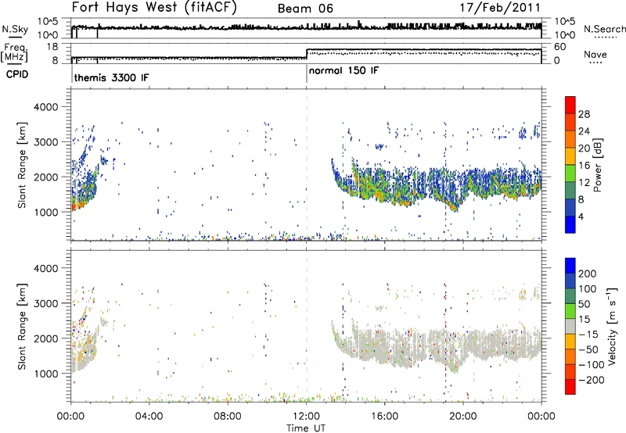The width and height of the screenshot is (626, 433).
Task: Click the "normal 150 IF" mode label
Action: pyautogui.click(x=344, y=70)
